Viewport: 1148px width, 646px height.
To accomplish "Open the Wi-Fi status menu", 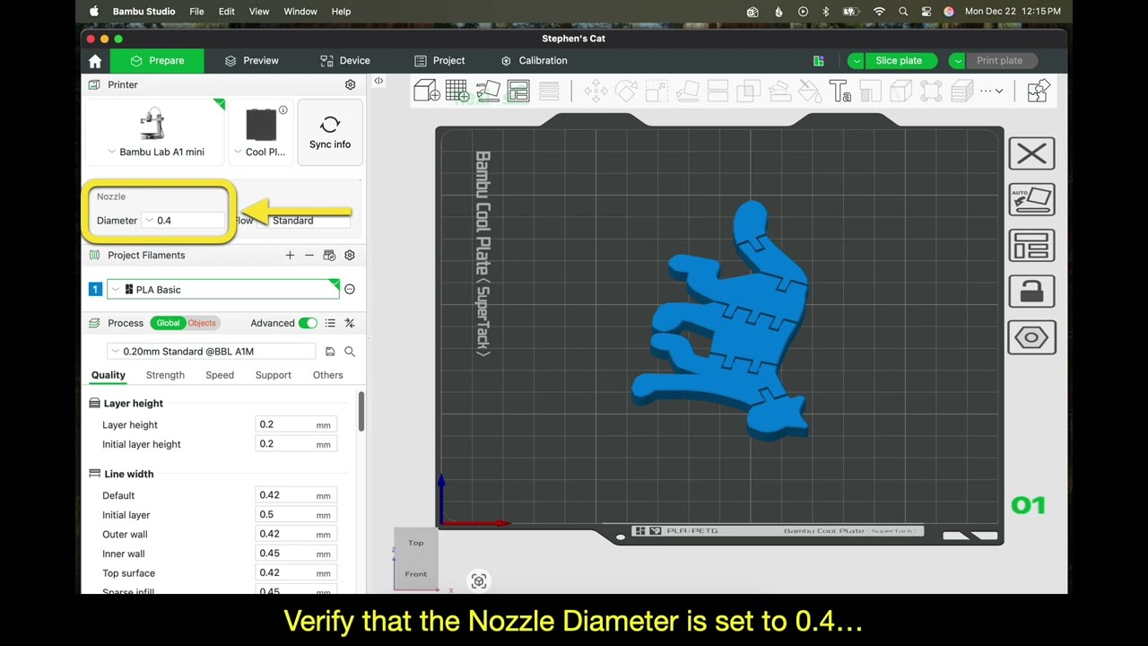I will pyautogui.click(x=879, y=12).
